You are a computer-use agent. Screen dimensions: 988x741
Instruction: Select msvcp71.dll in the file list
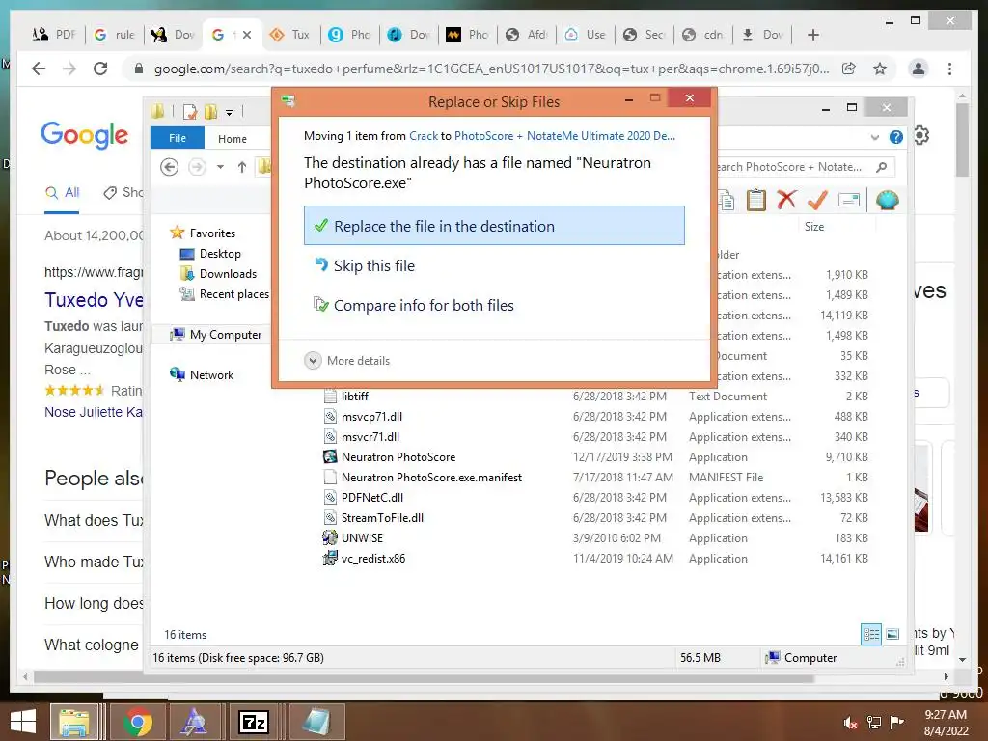coord(371,417)
